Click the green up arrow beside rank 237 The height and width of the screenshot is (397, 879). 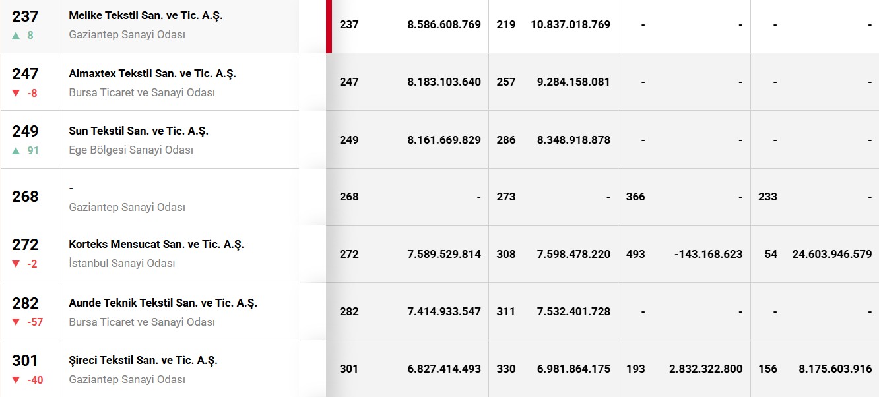(16, 35)
